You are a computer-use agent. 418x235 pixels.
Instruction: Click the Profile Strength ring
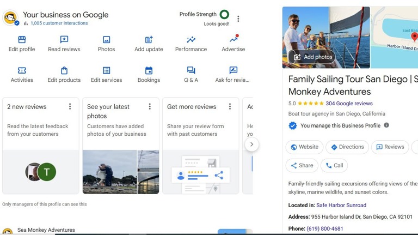tap(224, 14)
